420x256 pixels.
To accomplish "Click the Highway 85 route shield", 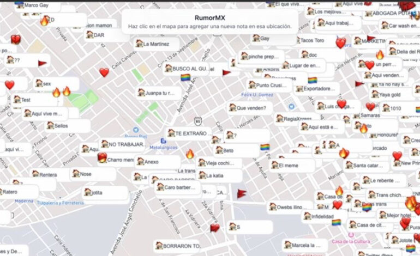I will pyautogui.click(x=198, y=121).
